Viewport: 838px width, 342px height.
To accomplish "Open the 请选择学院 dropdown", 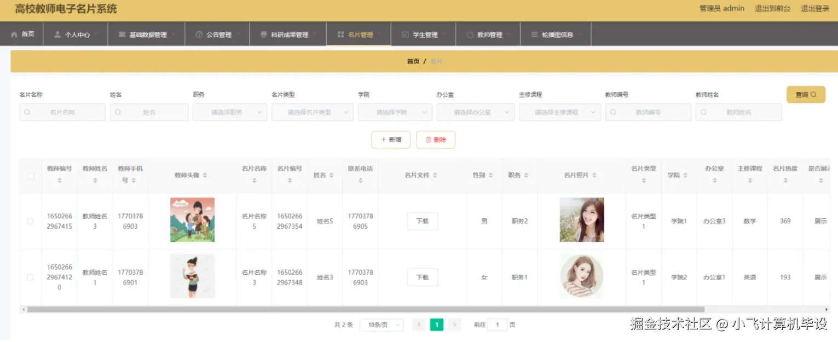I will click(x=395, y=112).
